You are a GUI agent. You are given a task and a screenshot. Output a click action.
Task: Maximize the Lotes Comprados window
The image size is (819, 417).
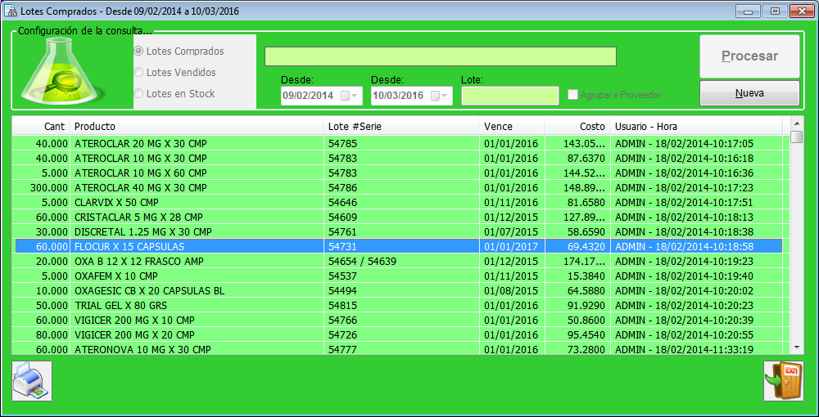tap(775, 11)
